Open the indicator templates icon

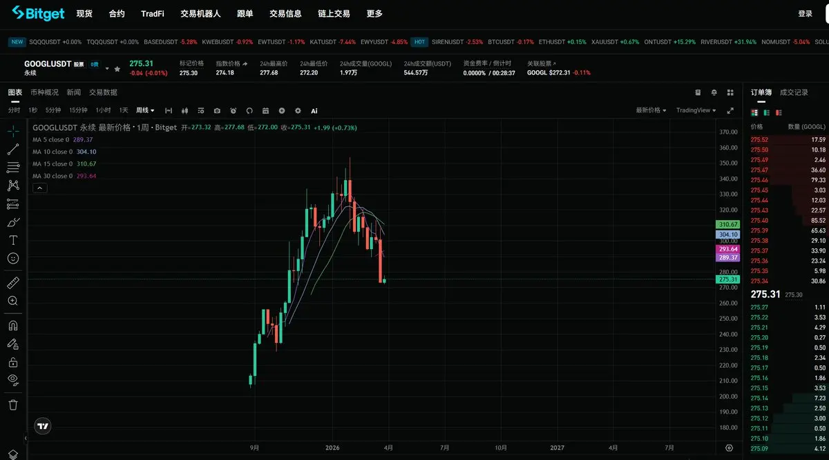click(x=201, y=110)
